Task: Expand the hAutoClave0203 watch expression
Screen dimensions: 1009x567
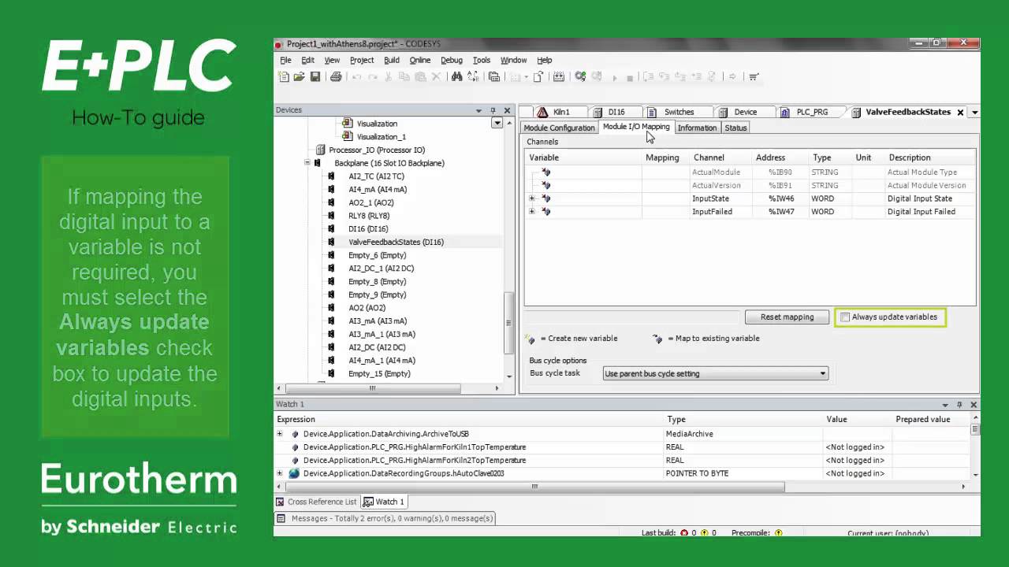Action: (x=279, y=473)
